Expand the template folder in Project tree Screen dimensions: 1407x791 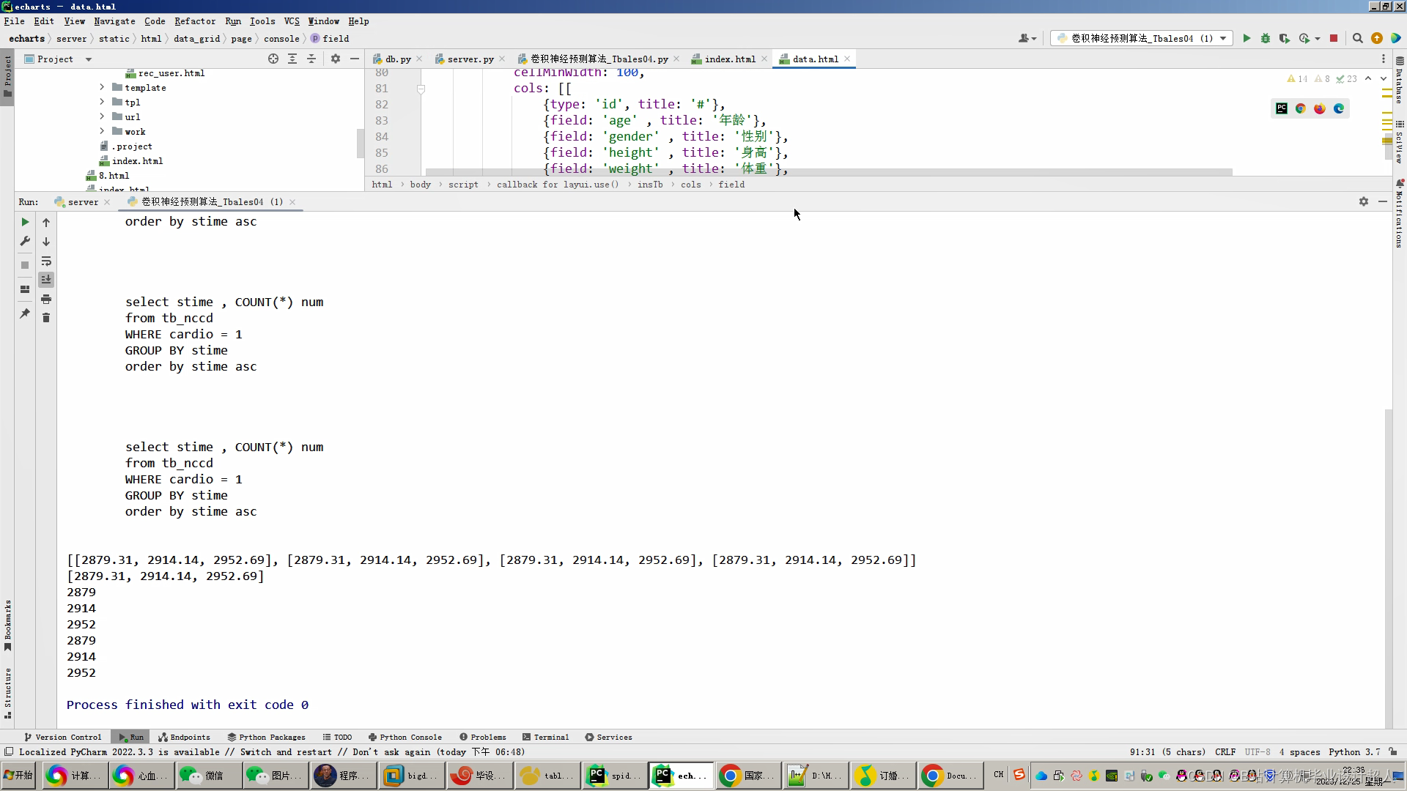point(102,87)
